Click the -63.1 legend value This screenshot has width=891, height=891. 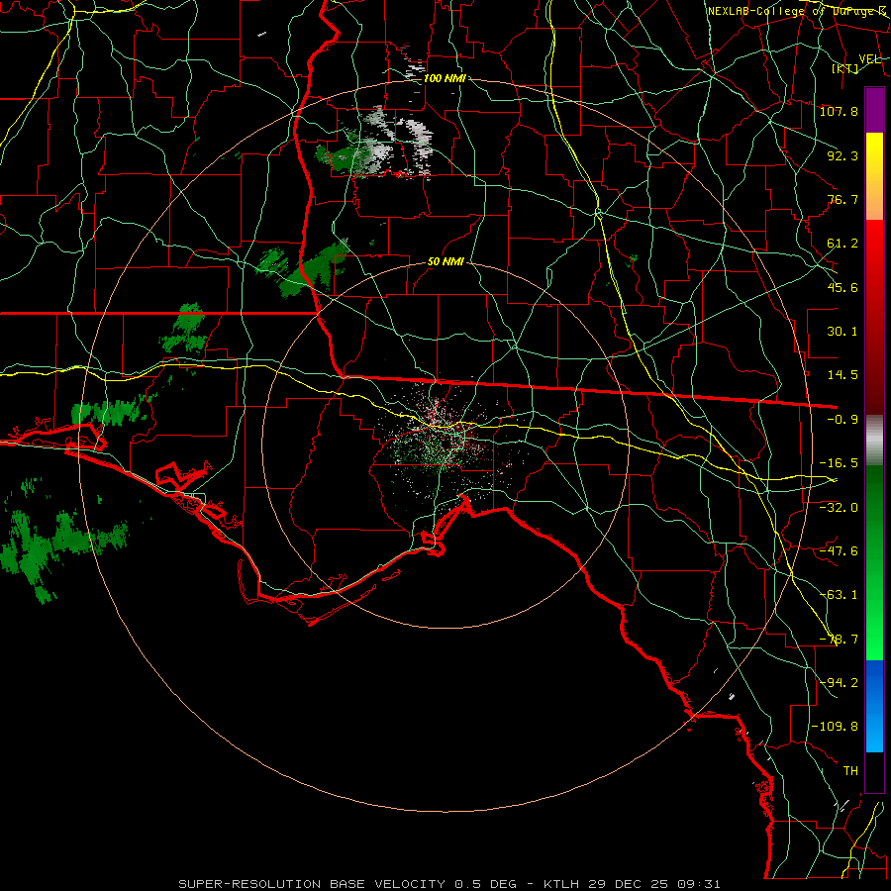[x=839, y=595]
